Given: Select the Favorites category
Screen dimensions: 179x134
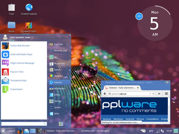Looking at the screenshot, I should click(x=59, y=44).
